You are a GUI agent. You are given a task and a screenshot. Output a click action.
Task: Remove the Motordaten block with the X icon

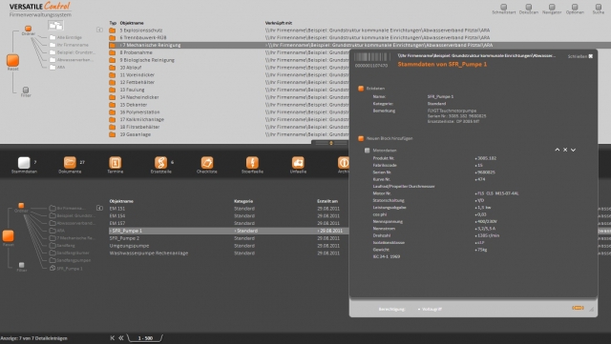point(565,150)
